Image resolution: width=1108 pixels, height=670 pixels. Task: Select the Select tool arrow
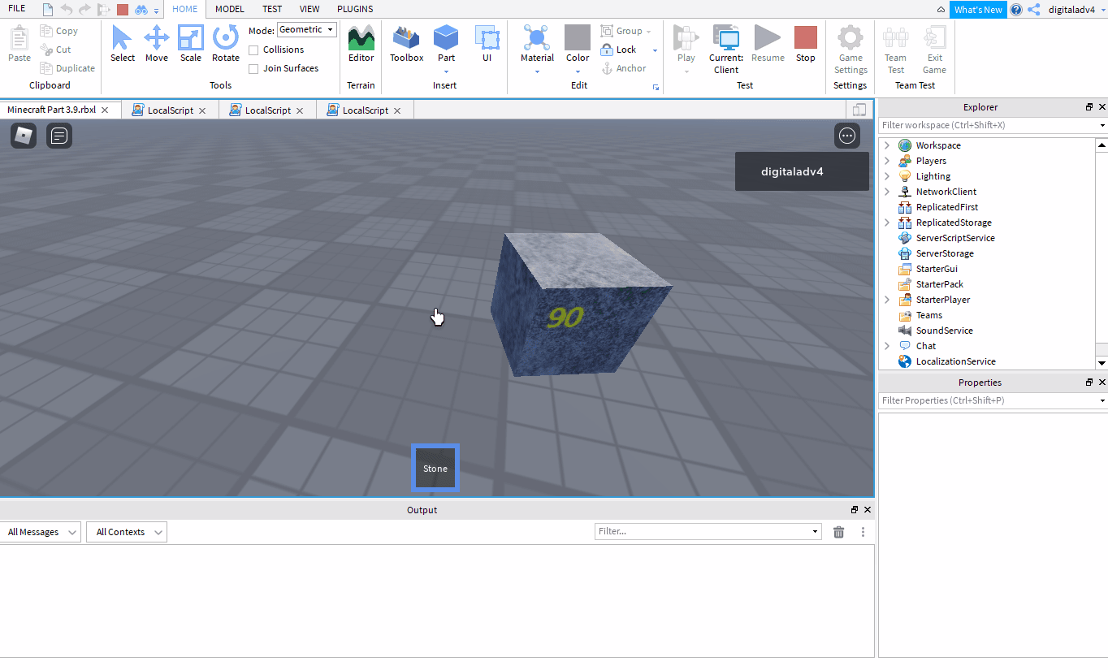(123, 44)
